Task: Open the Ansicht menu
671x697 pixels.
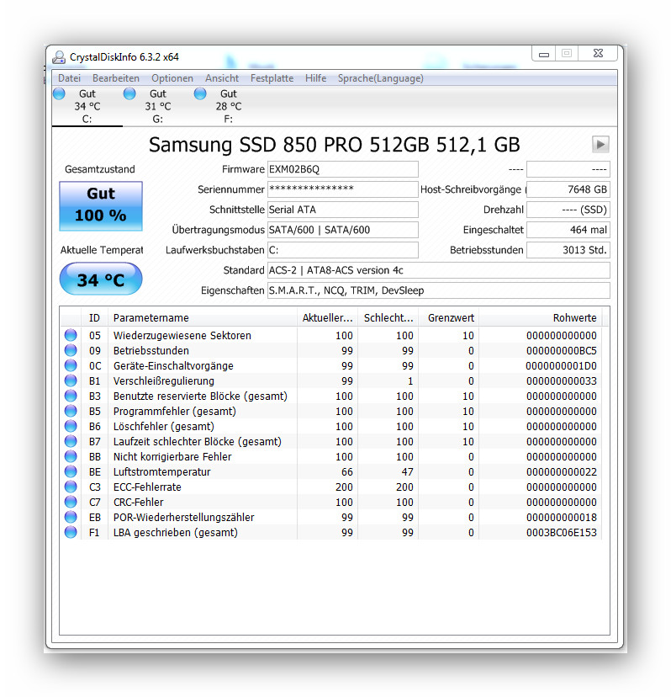Action: (x=222, y=78)
